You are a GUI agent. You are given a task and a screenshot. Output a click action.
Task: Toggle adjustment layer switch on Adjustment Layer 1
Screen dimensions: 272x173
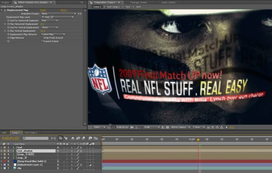coord(90,165)
